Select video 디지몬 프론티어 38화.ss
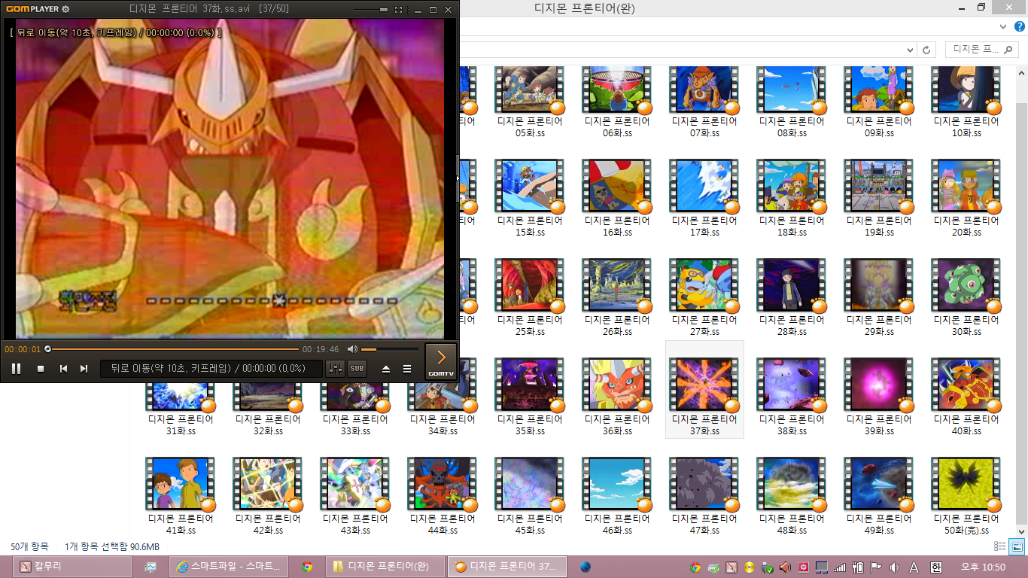This screenshot has height=578, width=1028. (x=792, y=397)
